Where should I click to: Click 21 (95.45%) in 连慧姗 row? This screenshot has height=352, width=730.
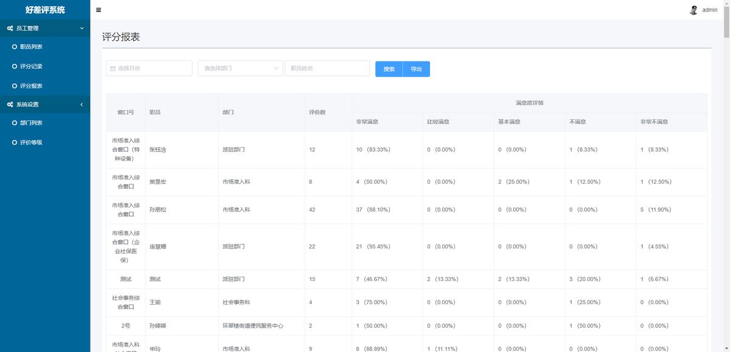[374, 247]
